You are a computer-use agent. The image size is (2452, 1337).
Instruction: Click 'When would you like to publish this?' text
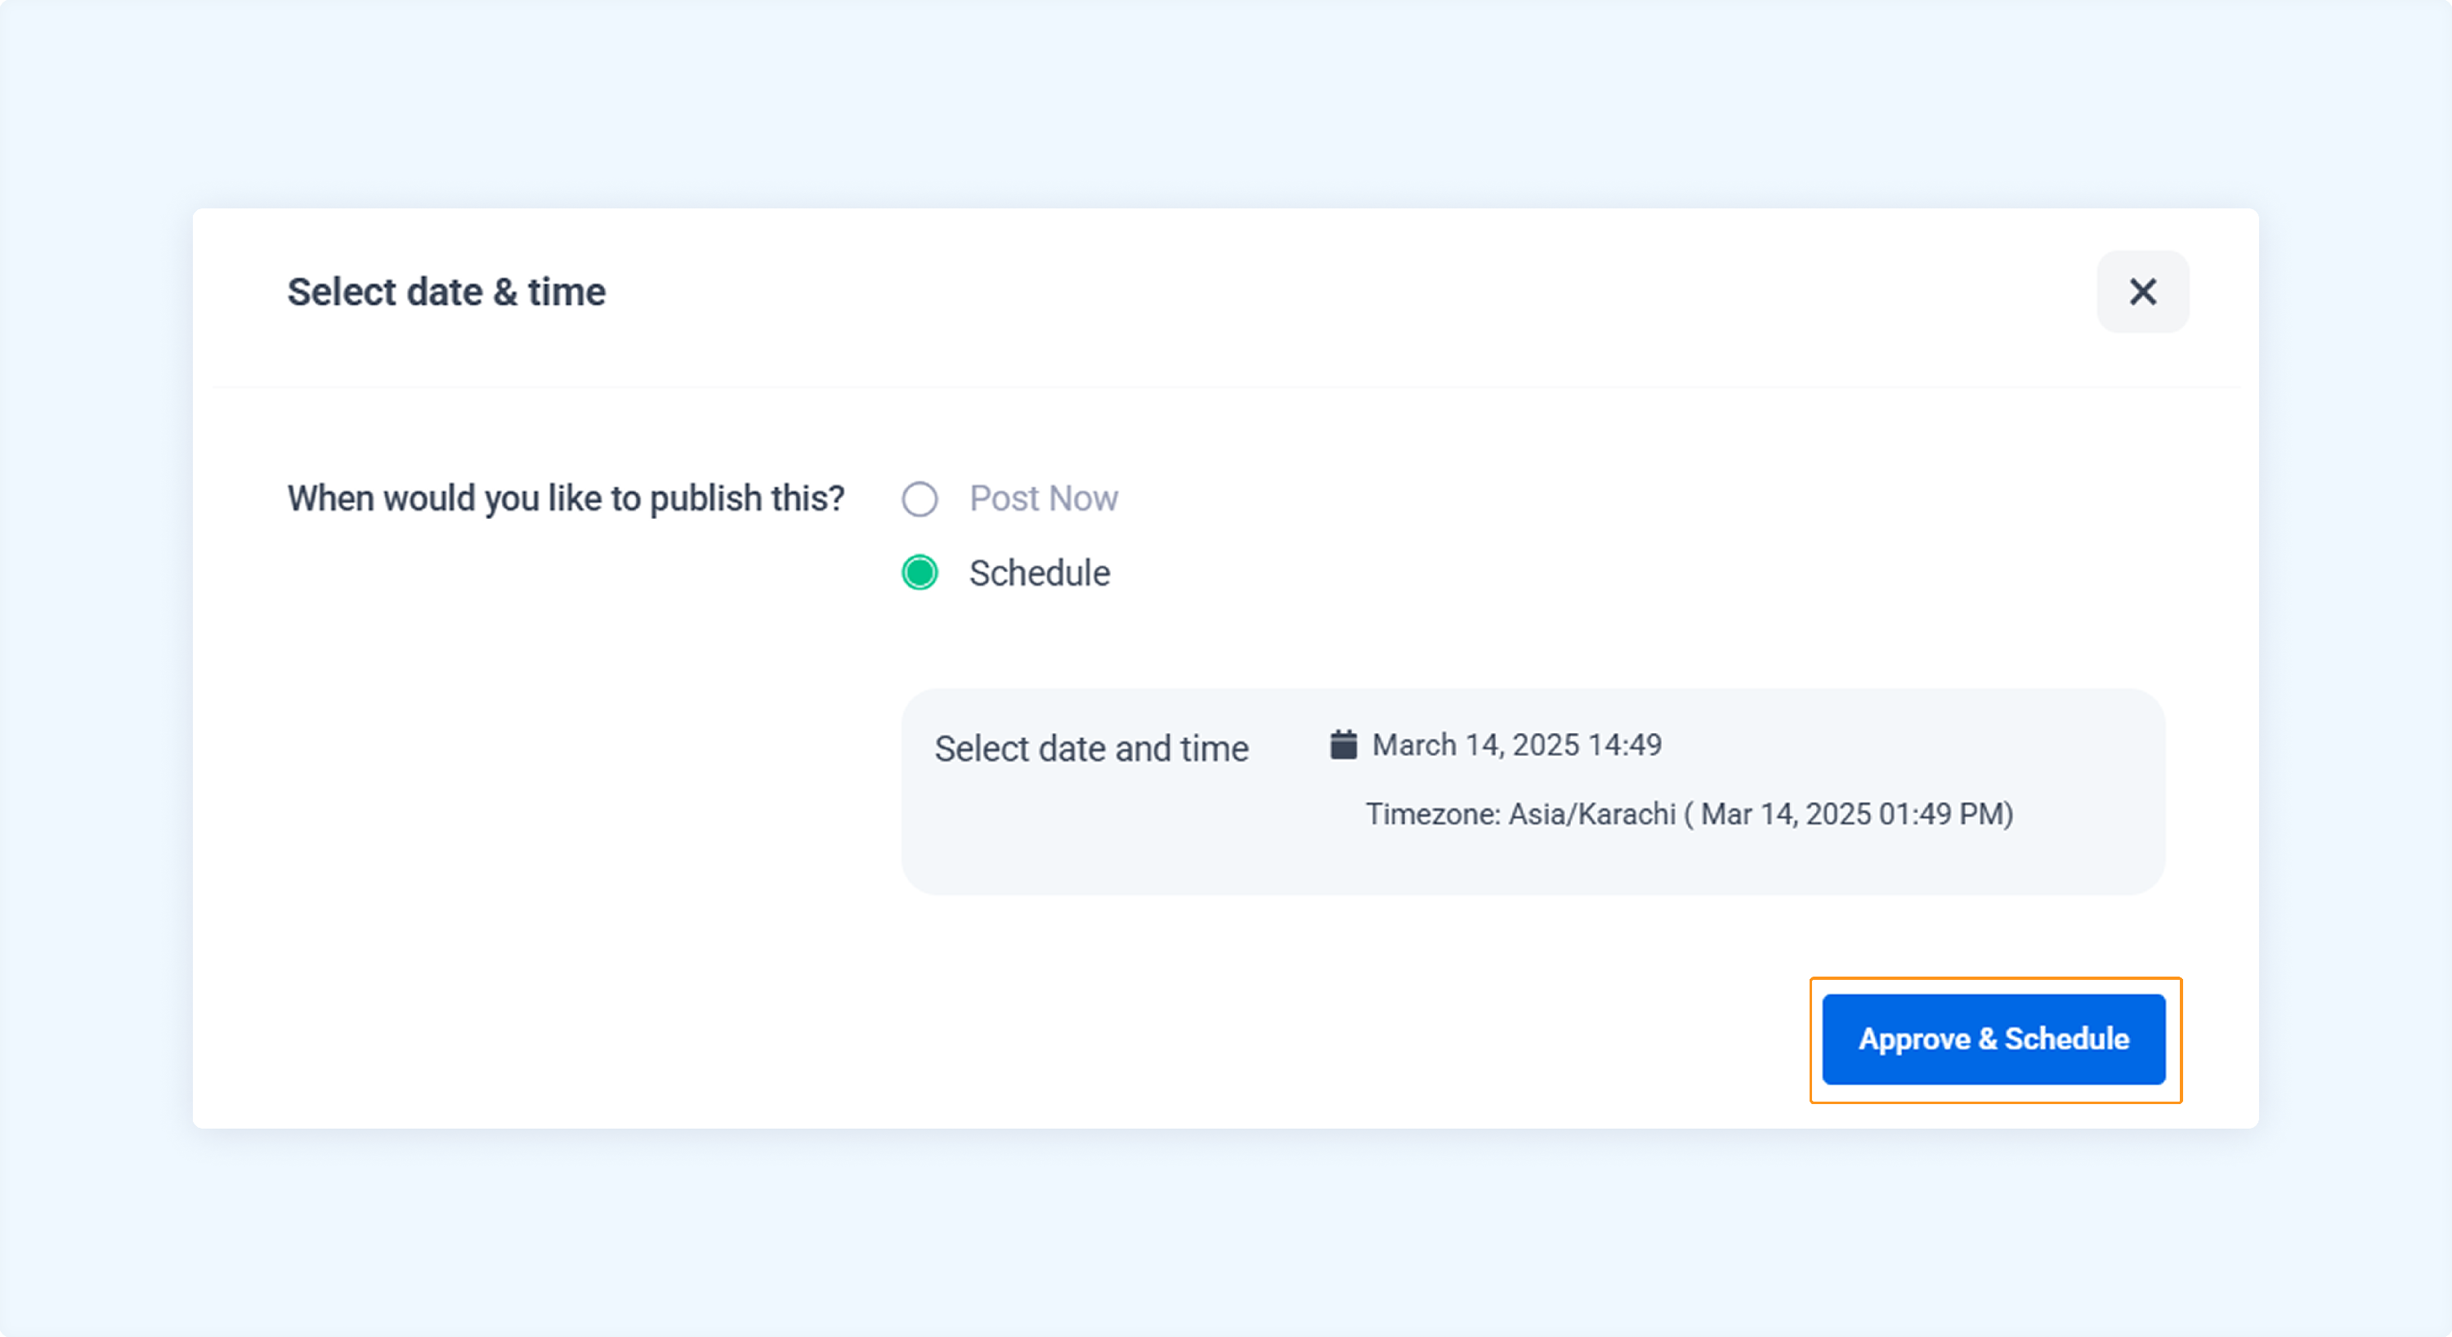(x=566, y=499)
